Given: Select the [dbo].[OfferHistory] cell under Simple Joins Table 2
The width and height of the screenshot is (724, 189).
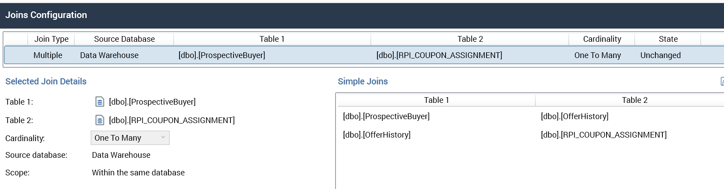Looking at the screenshot, I should [574, 116].
